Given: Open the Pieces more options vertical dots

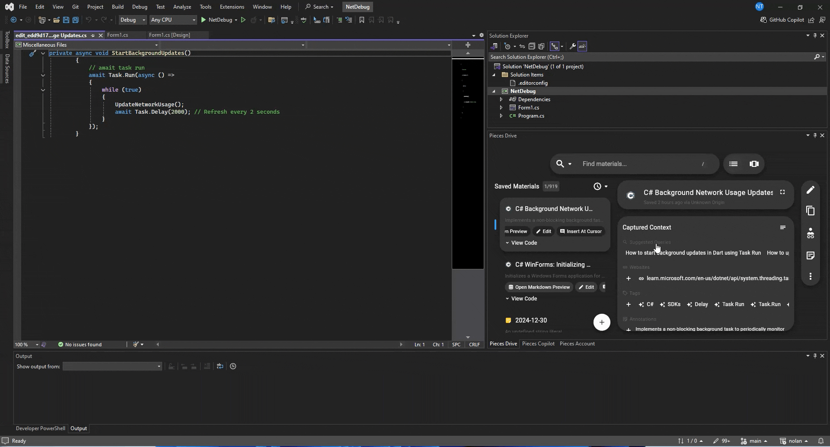Looking at the screenshot, I should (x=811, y=276).
